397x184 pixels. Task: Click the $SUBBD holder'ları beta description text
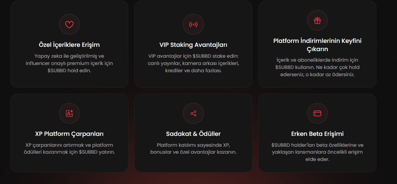point(317,152)
